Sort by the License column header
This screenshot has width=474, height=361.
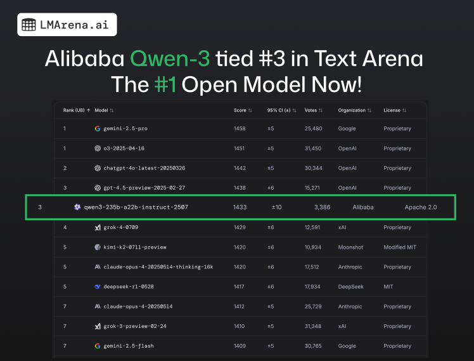(x=395, y=110)
